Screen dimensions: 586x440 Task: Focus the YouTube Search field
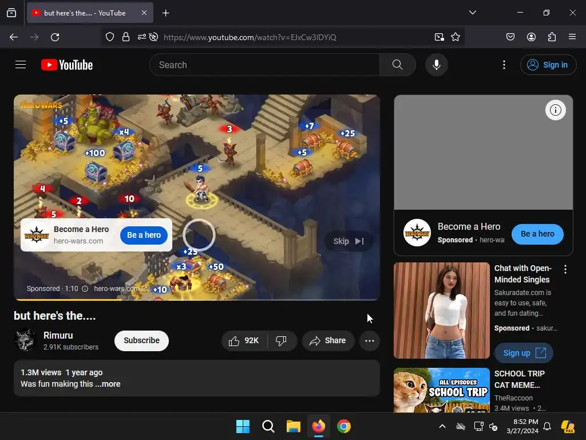[264, 65]
